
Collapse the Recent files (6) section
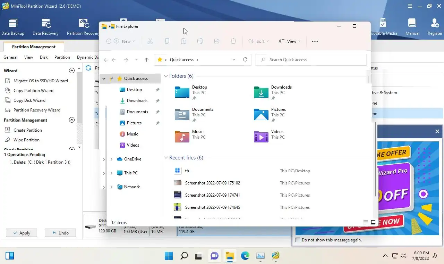click(166, 158)
